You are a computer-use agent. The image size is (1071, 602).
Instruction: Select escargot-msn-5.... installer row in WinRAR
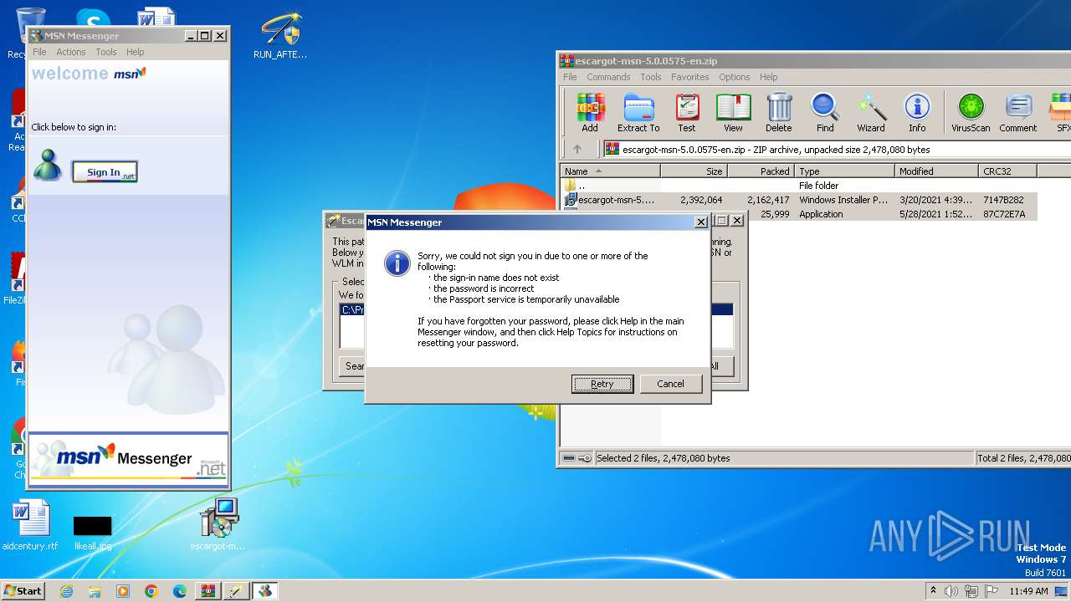click(798, 200)
